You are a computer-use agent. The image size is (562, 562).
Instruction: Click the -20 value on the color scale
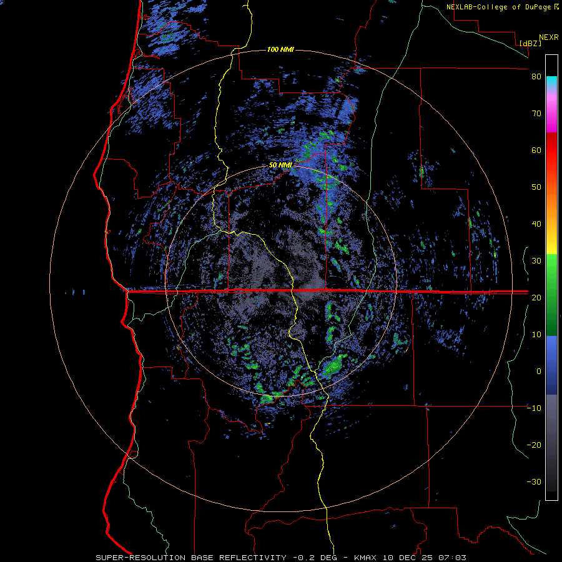click(534, 445)
